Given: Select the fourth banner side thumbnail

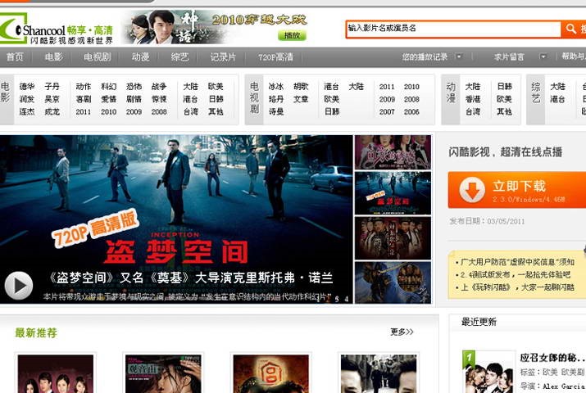Looking at the screenshot, I should (393, 282).
